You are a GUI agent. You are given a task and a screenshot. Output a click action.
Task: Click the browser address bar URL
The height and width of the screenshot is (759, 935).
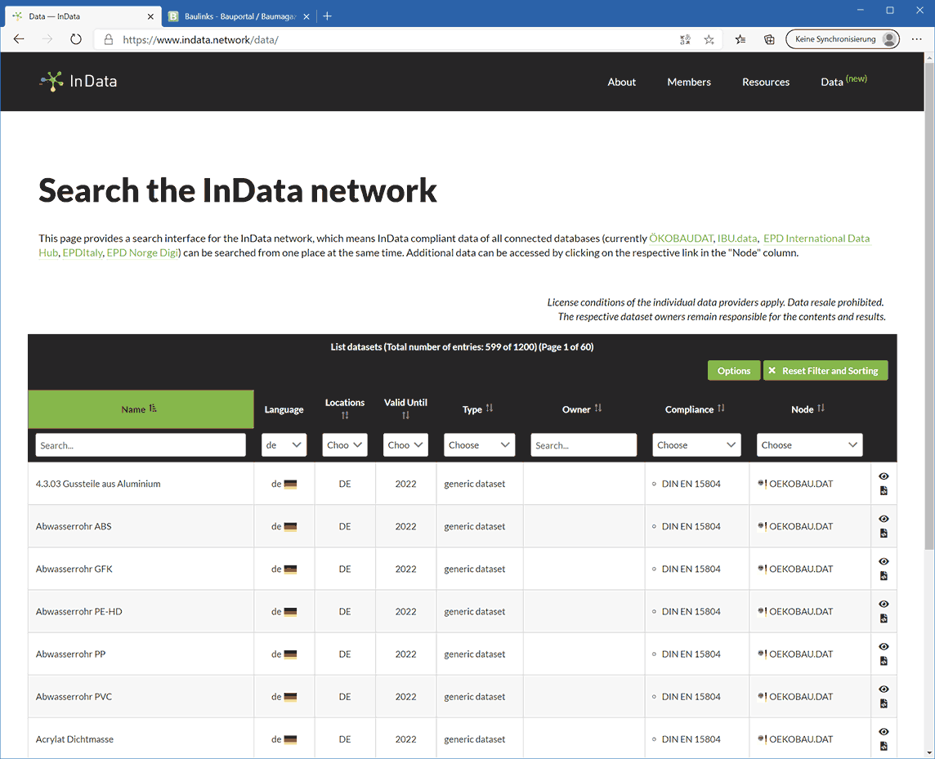pyautogui.click(x=200, y=40)
